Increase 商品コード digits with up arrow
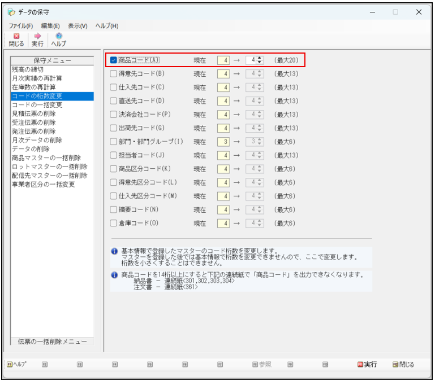Image resolution: width=435 pixels, height=381 pixels. pyautogui.click(x=260, y=58)
